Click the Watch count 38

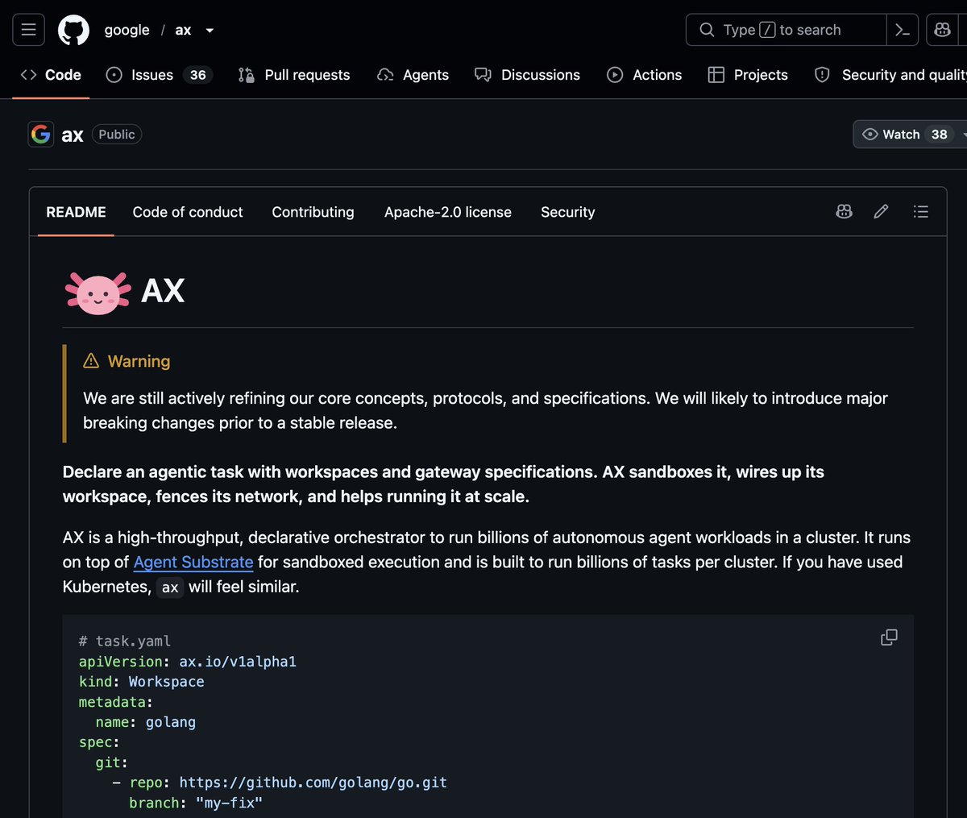(x=940, y=135)
